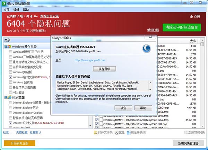Click the Windows flag icon beside Windows操作系统
The height and width of the screenshot is (150, 208).
coord(9,46)
